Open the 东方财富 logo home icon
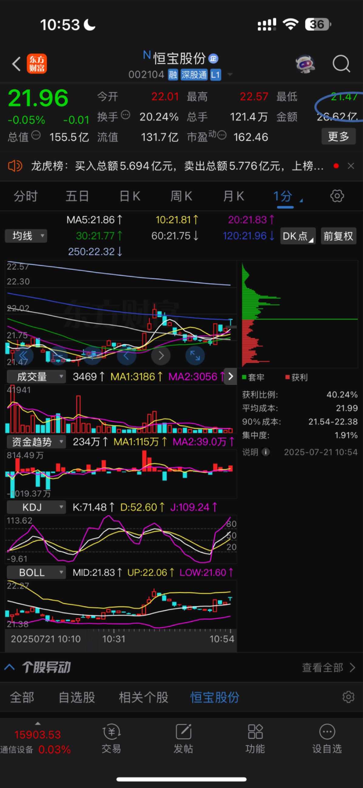Screen dimensions: 363x788 (37, 63)
